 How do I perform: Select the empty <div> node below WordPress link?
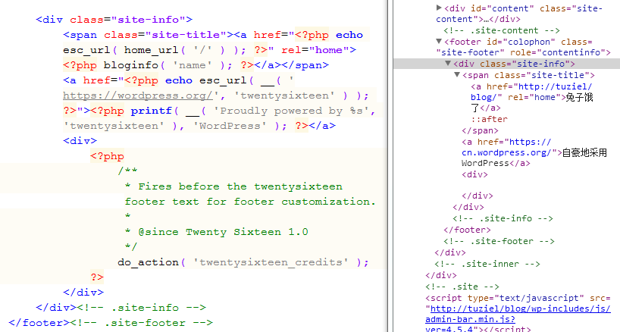click(x=474, y=174)
